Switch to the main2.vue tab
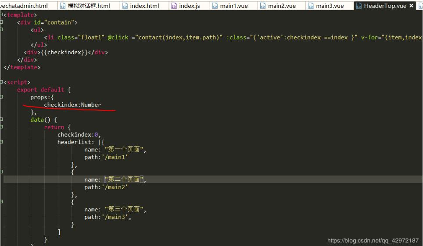Image resolution: width=423 pixels, height=246 pixels. pos(282,6)
